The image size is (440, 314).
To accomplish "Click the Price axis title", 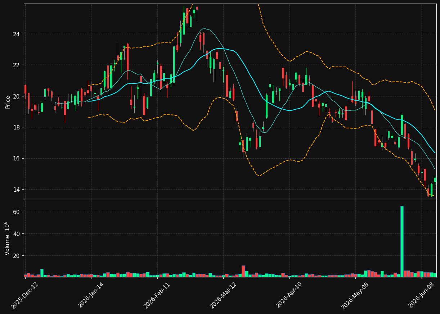I will pos(8,102).
